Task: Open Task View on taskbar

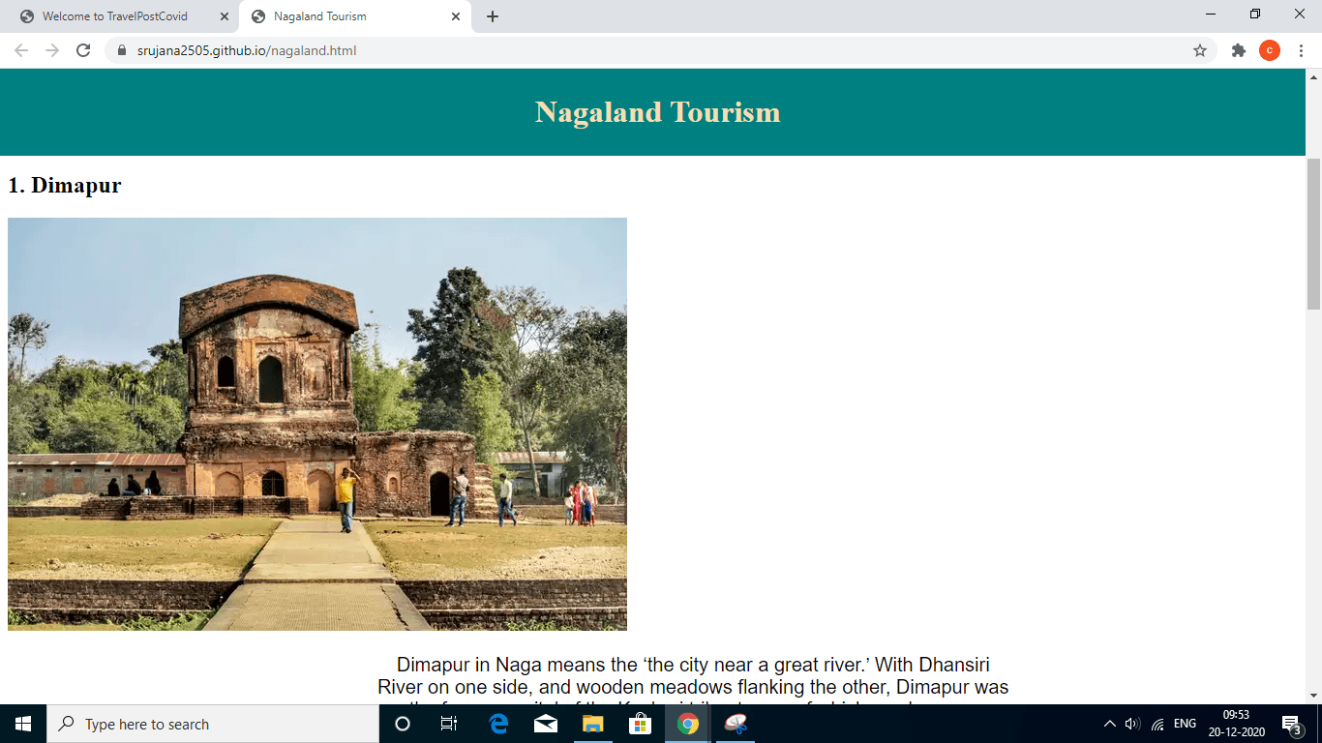Action: coord(449,724)
